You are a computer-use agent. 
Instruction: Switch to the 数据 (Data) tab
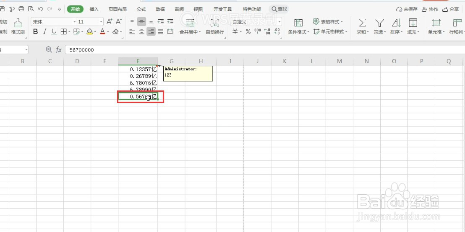coord(160,9)
